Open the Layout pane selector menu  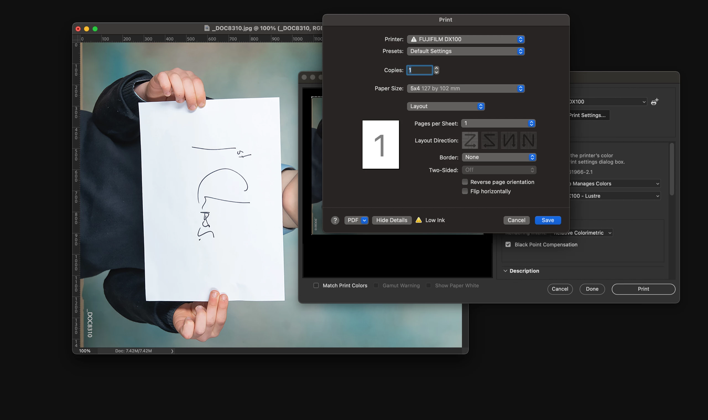tap(446, 106)
